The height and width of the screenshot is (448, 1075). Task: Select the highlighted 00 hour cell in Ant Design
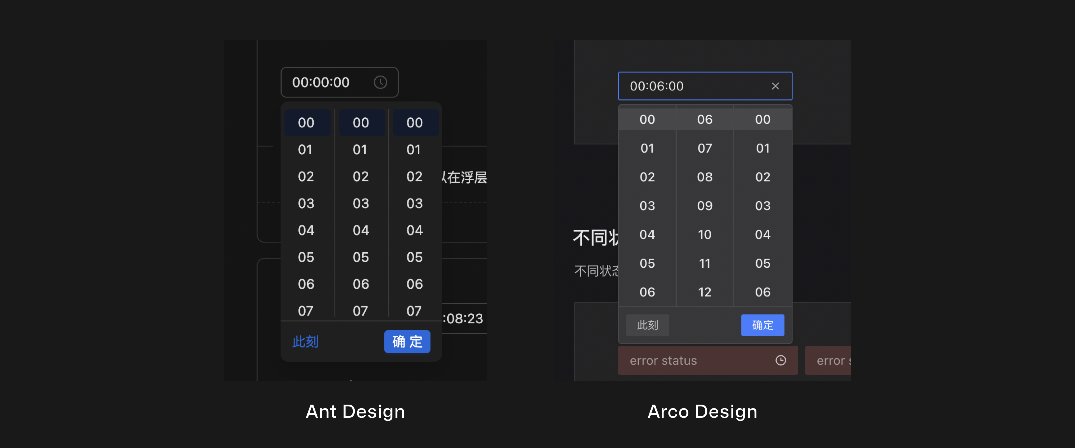tap(306, 122)
